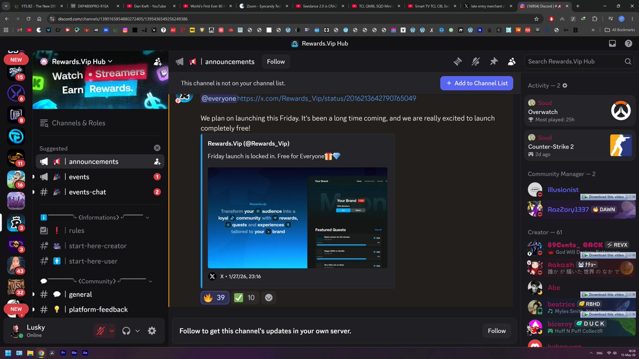This screenshot has height=359, width=639.
Task: Click in the Search Rewards.Vip Hub field
Action: coord(579,62)
